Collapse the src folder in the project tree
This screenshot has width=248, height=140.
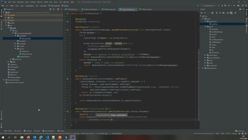pos(6,25)
